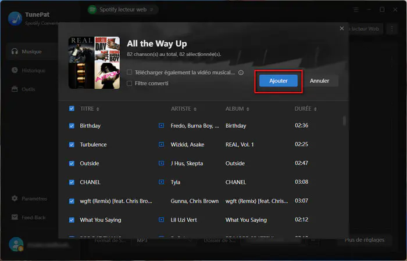Viewport: 407px width, 261px height.
Task: Click the Birthday song title
Action: click(x=90, y=126)
